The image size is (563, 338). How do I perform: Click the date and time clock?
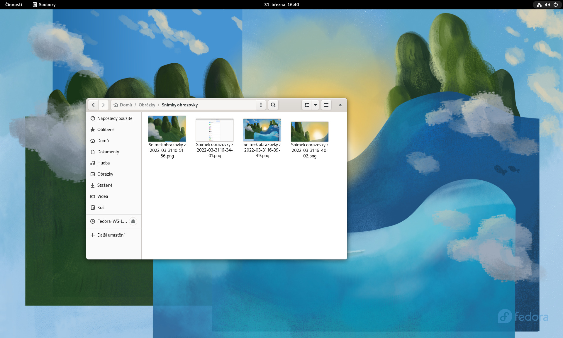tap(281, 5)
